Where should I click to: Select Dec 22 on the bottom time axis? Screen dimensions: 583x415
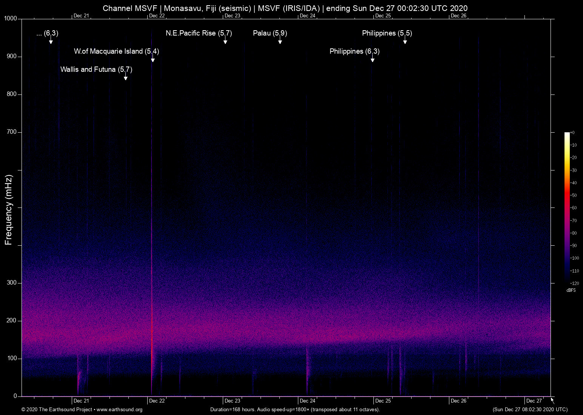[157, 401]
